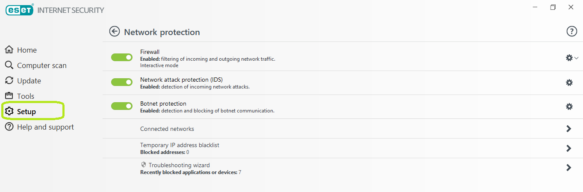Expand the Firewall options dropdown arrow
Screen dimensions: 583x192
coord(577,58)
